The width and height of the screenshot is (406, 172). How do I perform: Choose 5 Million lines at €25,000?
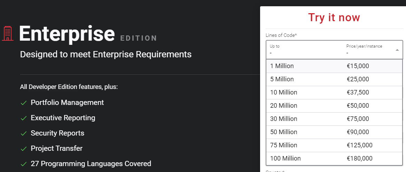pyautogui.click(x=334, y=79)
